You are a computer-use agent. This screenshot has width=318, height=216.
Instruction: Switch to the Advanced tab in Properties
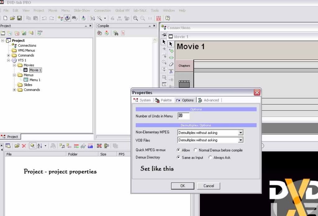click(209, 100)
